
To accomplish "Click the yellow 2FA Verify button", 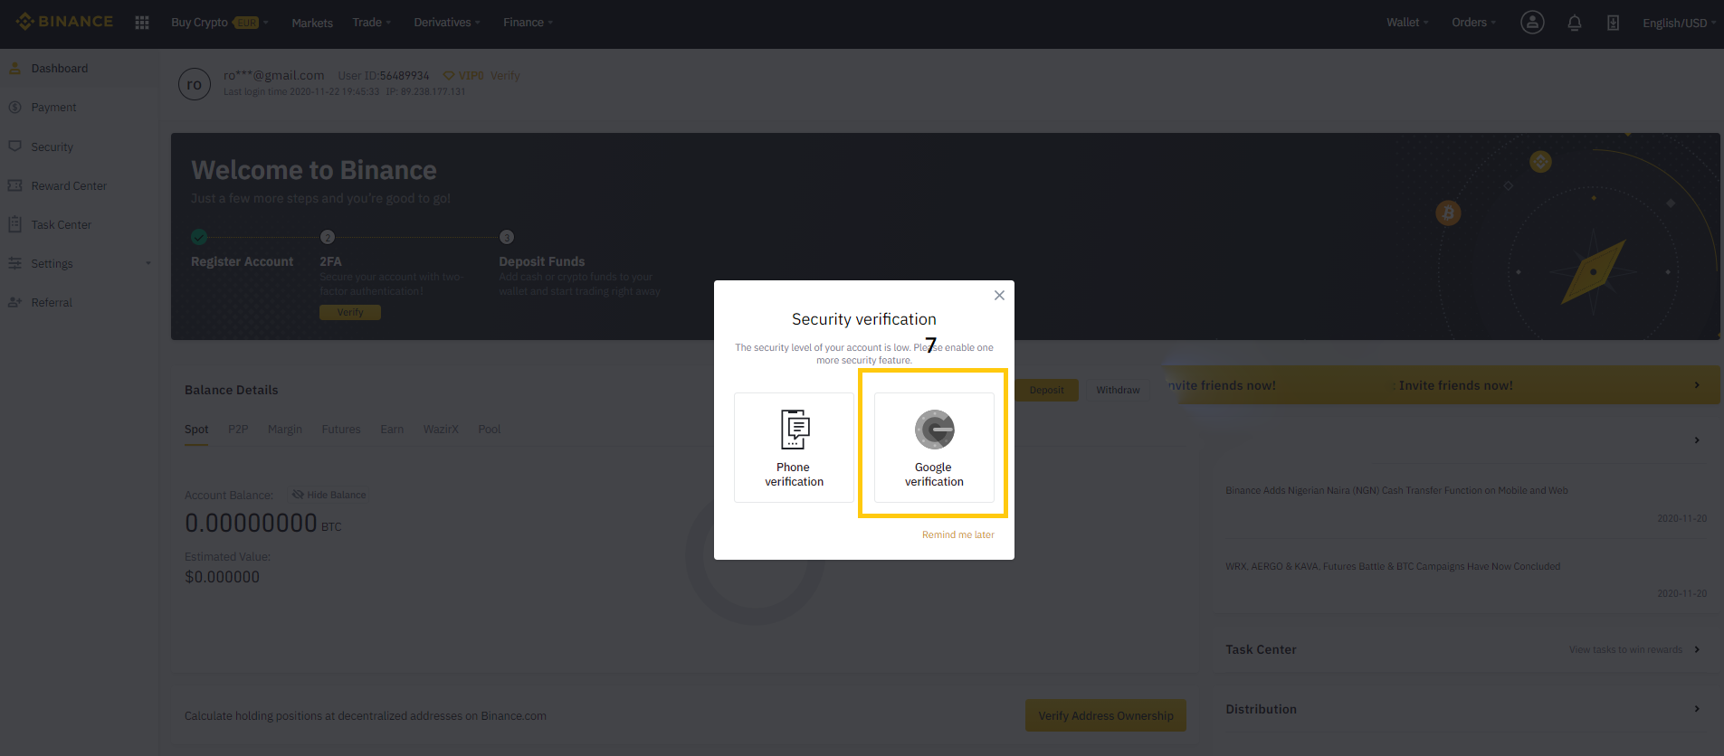I will (350, 312).
